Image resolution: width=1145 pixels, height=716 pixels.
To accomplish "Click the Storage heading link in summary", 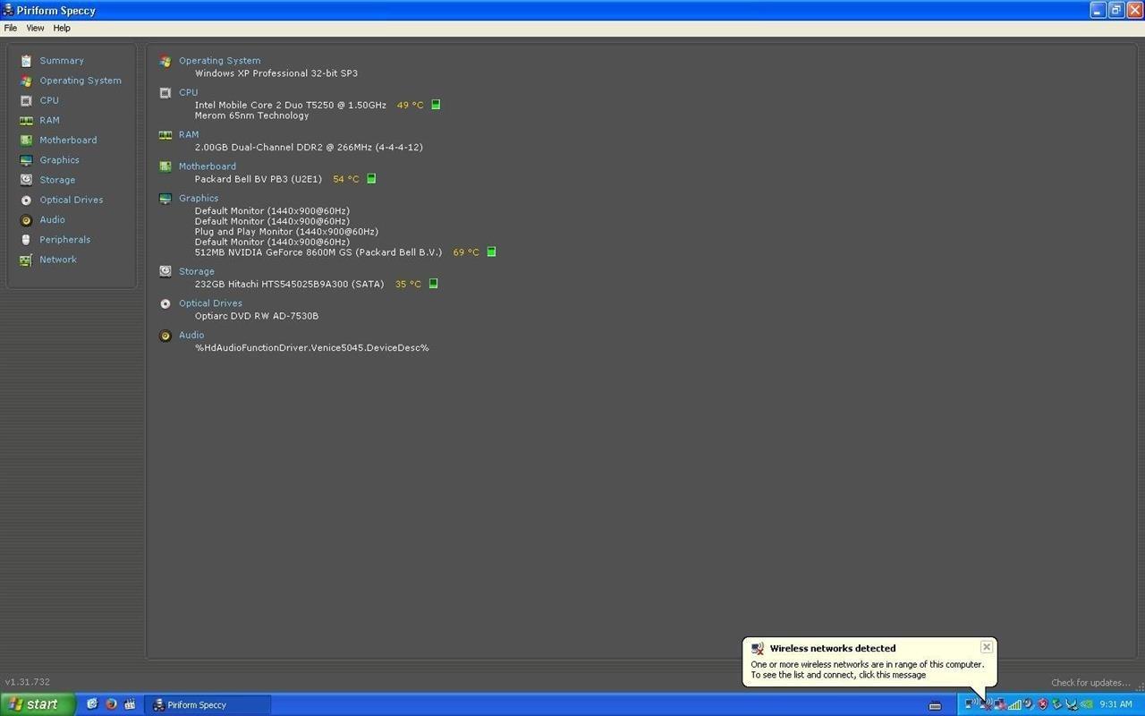I will point(196,271).
